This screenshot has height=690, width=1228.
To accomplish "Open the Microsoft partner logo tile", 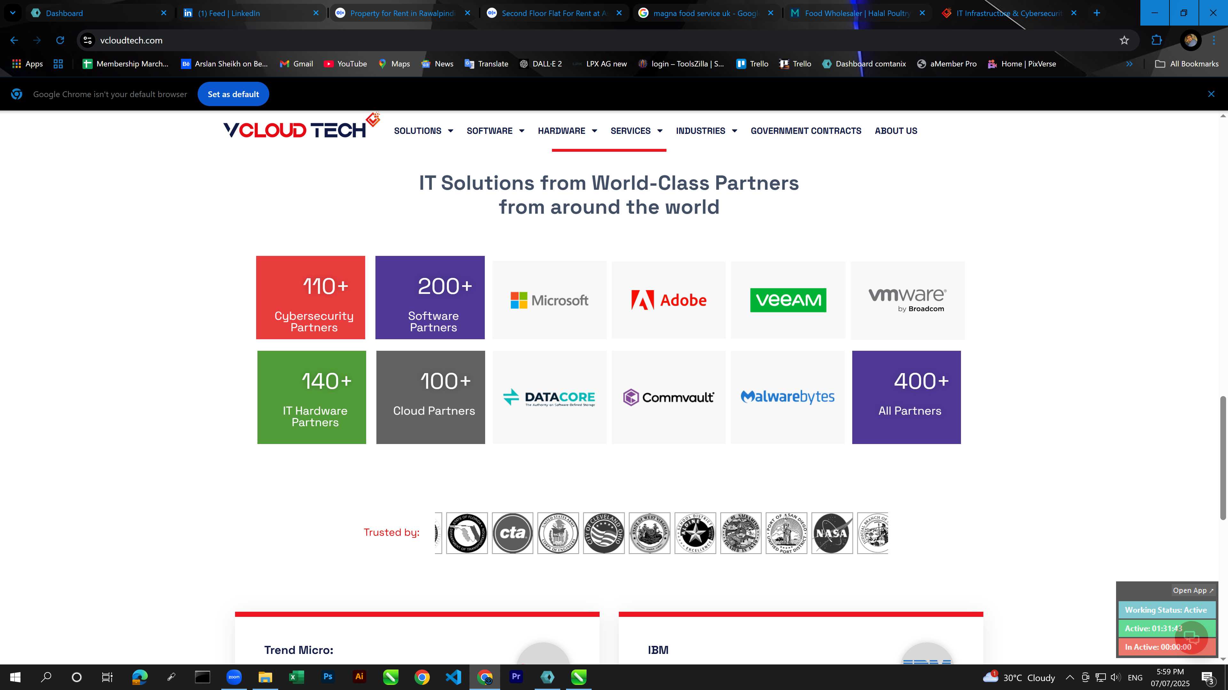I will pos(549,300).
